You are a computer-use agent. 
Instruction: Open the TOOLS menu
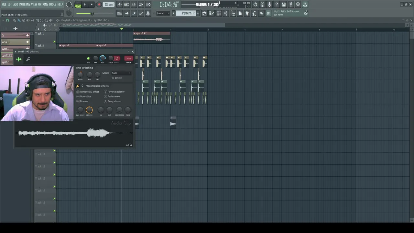(x=53, y=5)
